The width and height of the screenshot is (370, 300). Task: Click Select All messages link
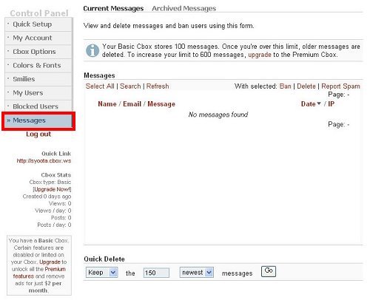pos(100,86)
